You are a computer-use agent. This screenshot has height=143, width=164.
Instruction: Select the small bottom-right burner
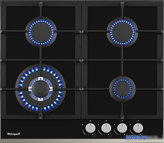pos(122,89)
